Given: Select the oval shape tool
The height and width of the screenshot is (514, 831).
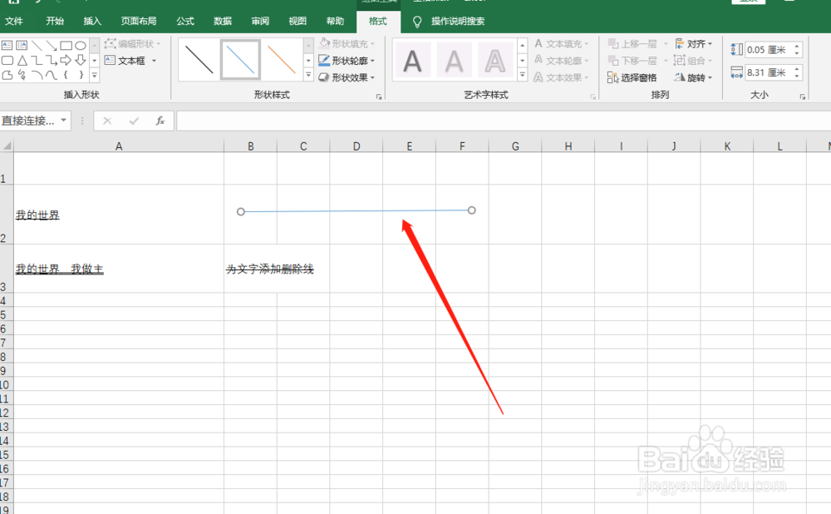Looking at the screenshot, I should tap(82, 45).
